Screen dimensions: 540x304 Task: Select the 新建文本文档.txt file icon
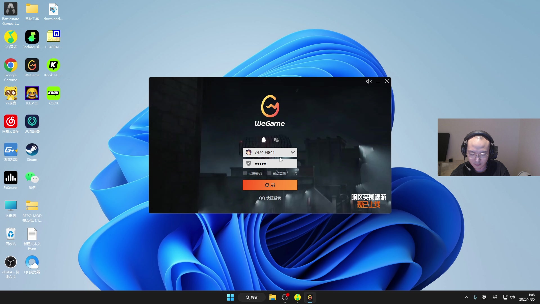[32, 239]
